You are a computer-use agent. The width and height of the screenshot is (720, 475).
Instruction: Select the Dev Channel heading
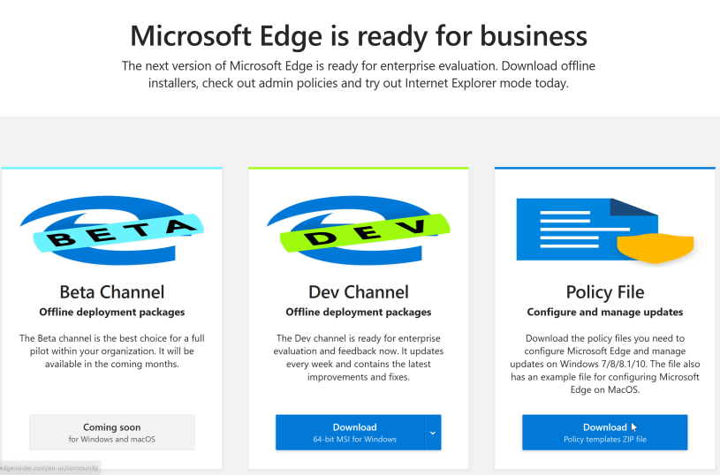tap(358, 291)
